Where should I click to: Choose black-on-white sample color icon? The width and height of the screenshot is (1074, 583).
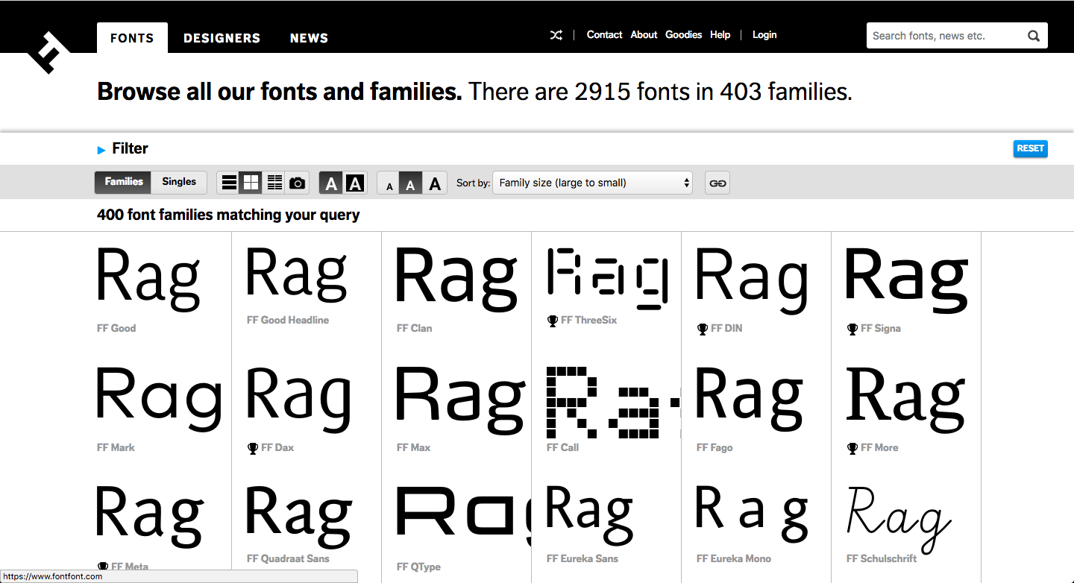pyautogui.click(x=332, y=183)
